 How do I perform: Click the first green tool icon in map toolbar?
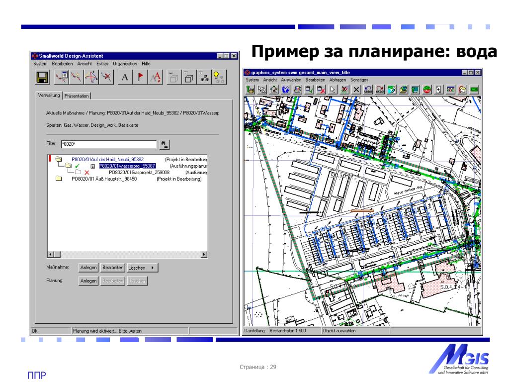tap(251, 90)
